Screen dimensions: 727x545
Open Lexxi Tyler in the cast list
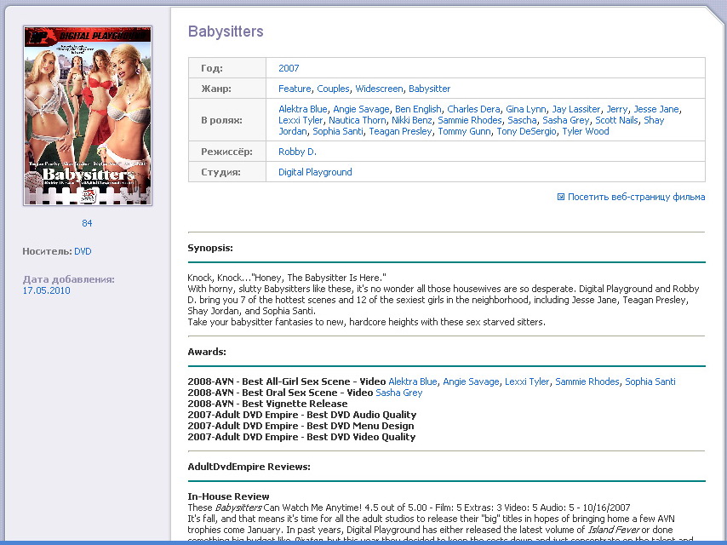(x=301, y=120)
